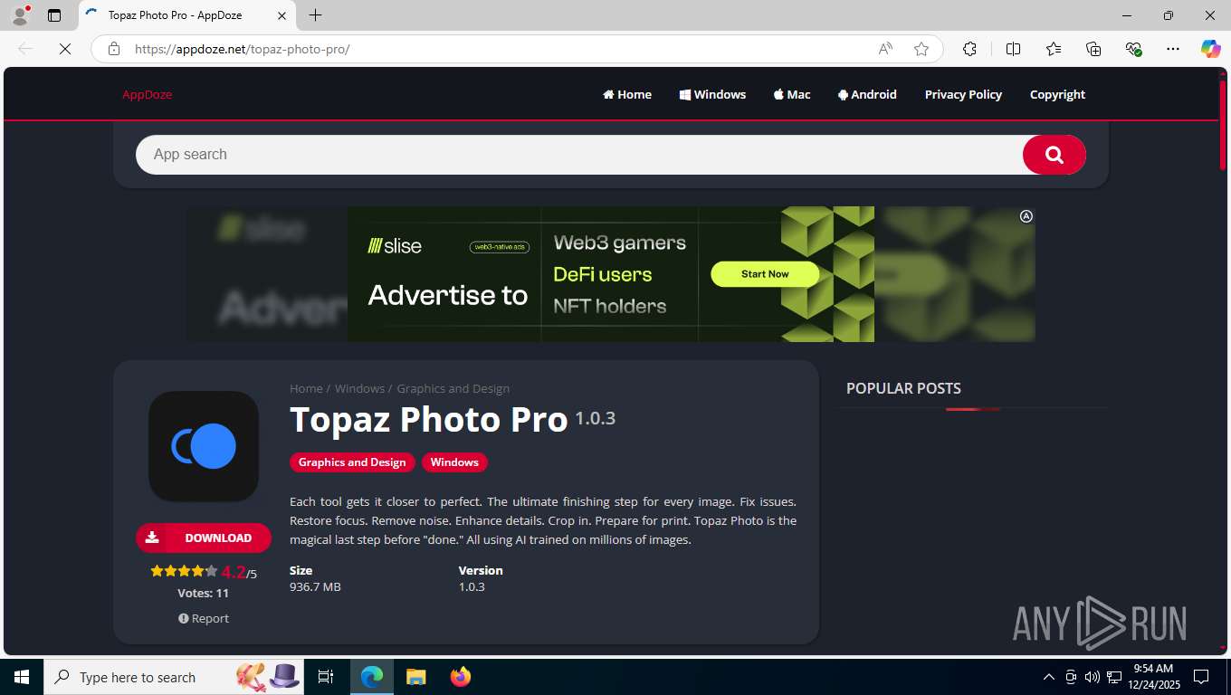Image resolution: width=1231 pixels, height=695 pixels.
Task: Close the Topaz Photo Pro tab
Action: point(282,15)
